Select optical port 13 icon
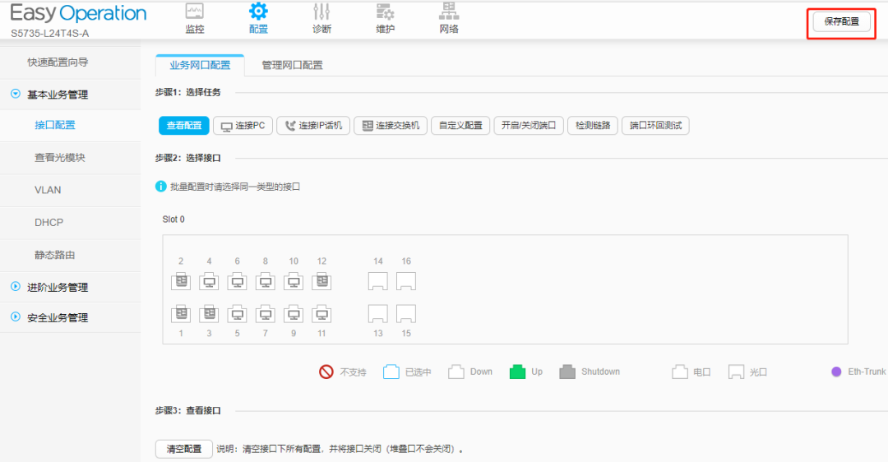 coord(377,314)
